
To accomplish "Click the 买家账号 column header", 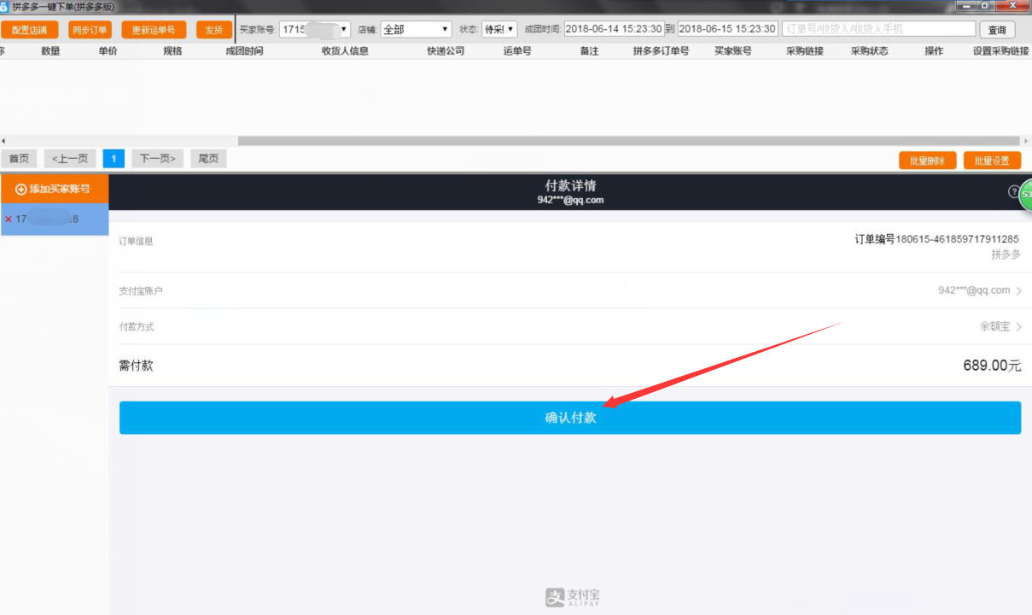I will click(x=733, y=51).
